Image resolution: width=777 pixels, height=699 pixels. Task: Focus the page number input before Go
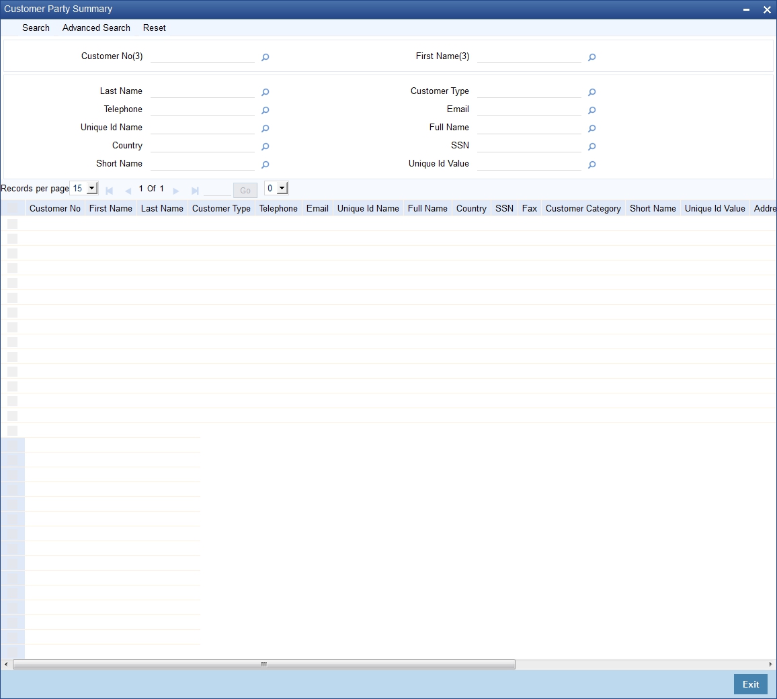click(217, 189)
